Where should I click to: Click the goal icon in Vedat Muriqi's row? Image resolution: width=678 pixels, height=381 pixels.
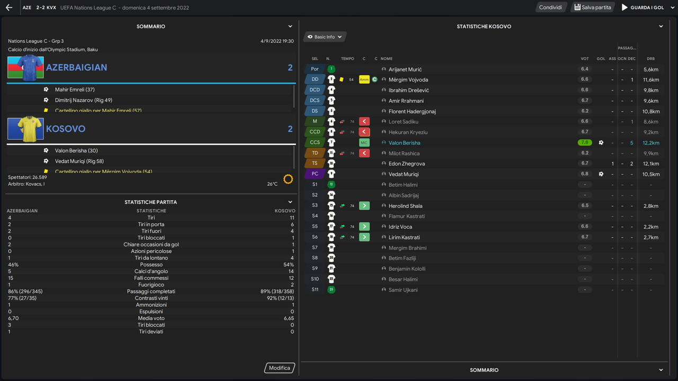(x=601, y=174)
